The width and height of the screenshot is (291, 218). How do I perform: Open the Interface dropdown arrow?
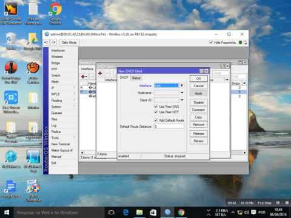coord(182,85)
